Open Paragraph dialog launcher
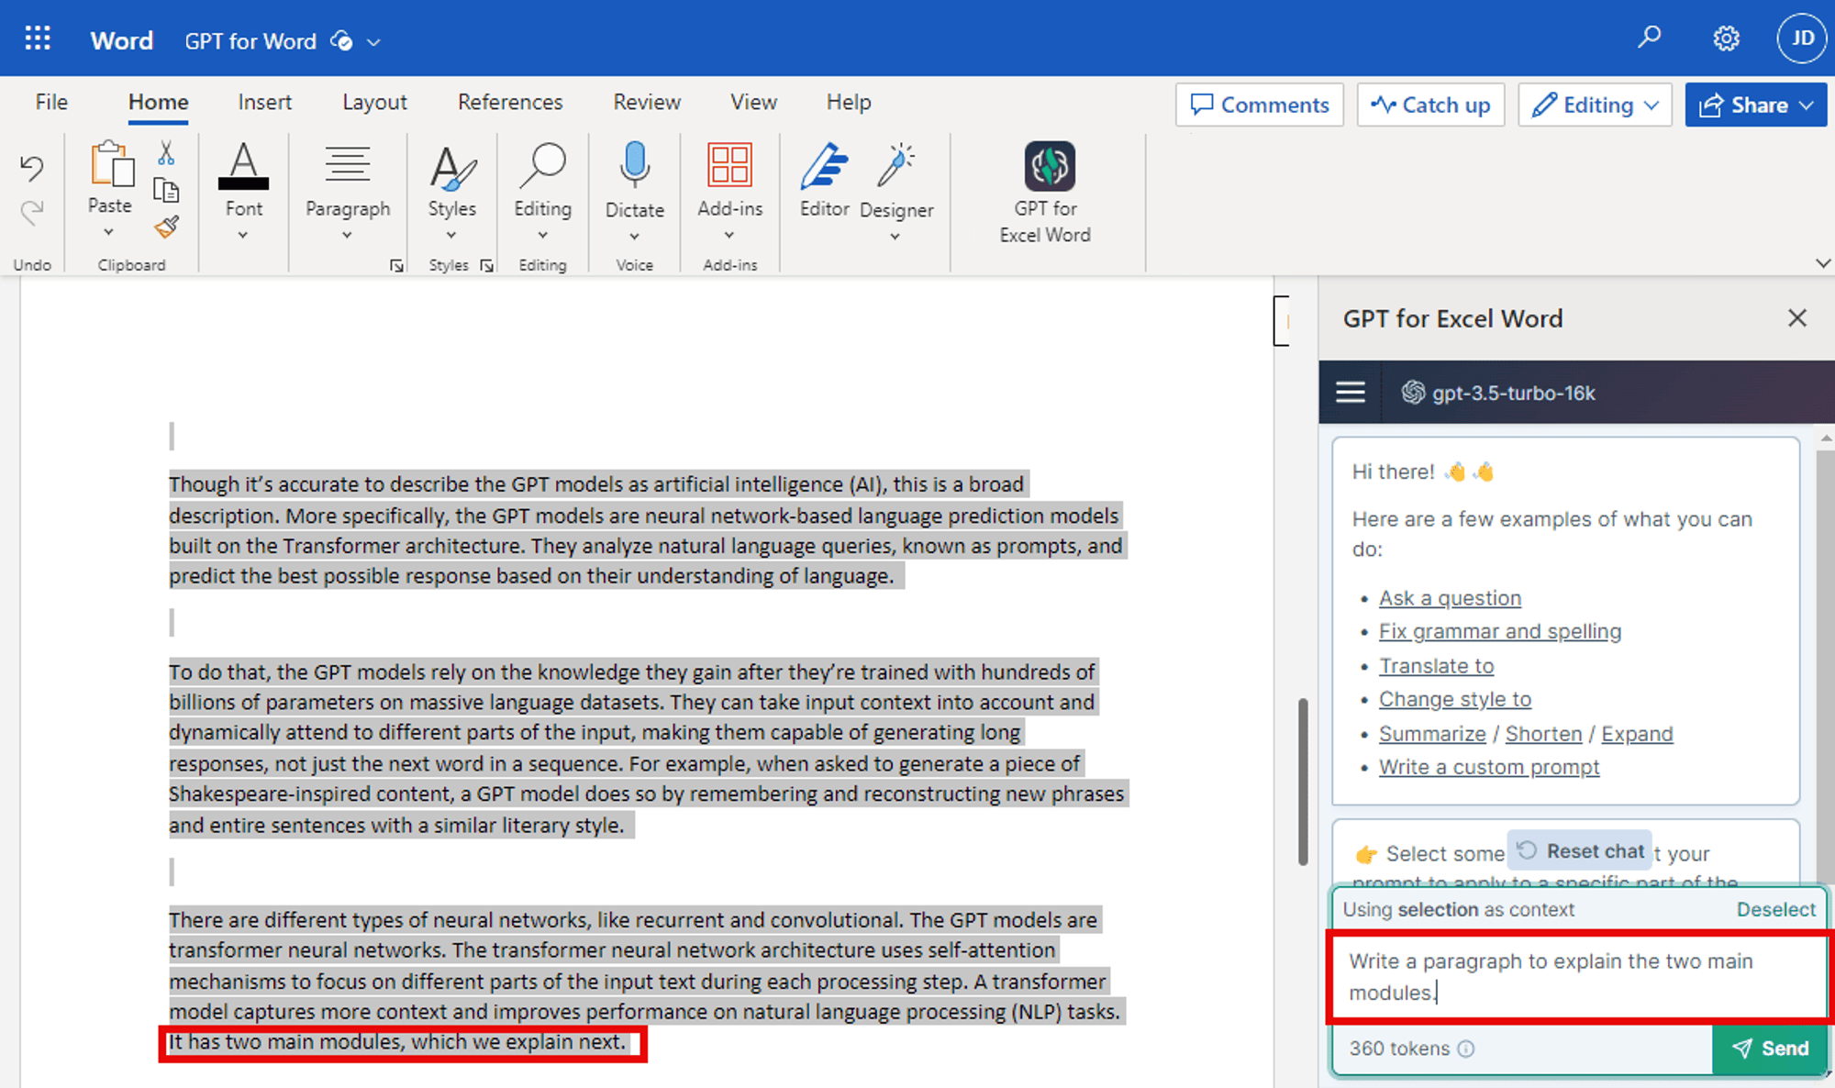The height and width of the screenshot is (1088, 1835). [x=396, y=266]
